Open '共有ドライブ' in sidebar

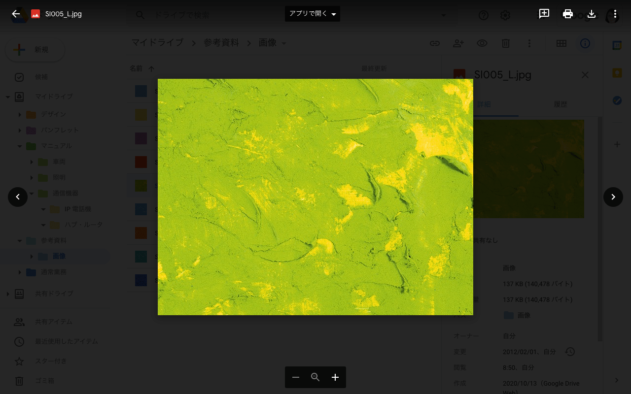tap(54, 294)
